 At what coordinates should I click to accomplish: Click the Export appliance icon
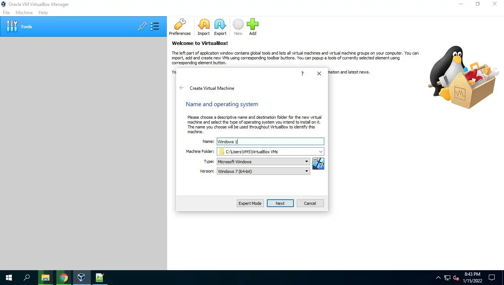pos(220,27)
